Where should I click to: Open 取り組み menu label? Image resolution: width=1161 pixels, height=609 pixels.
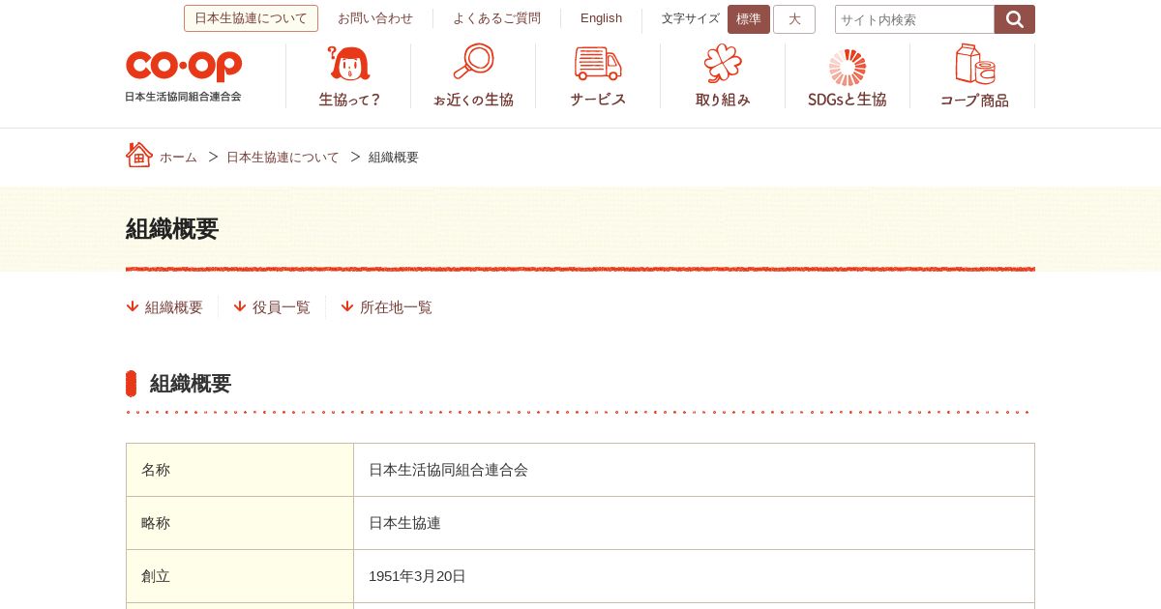click(723, 99)
